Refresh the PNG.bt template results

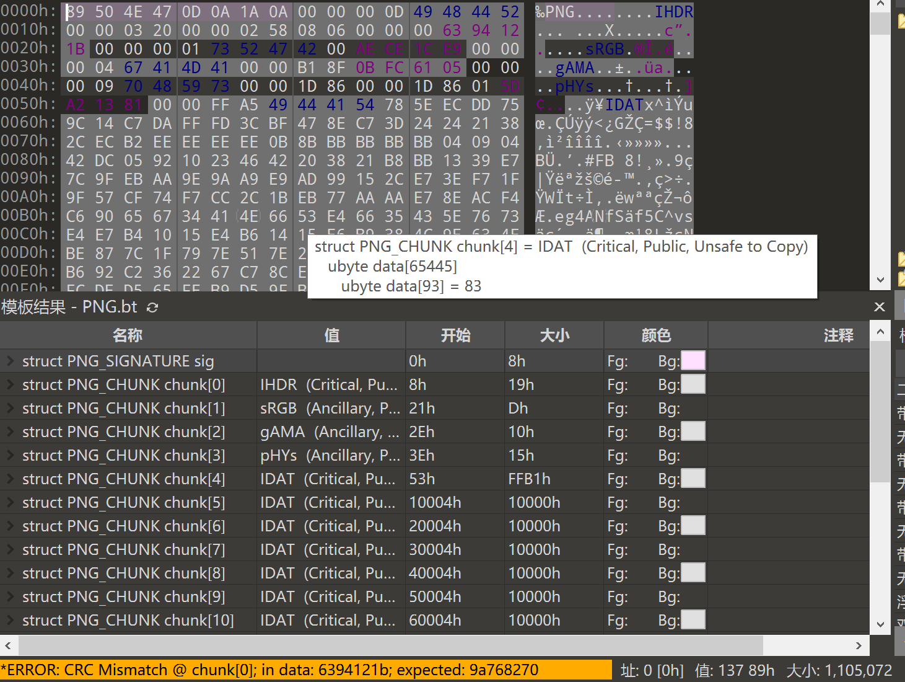(152, 308)
